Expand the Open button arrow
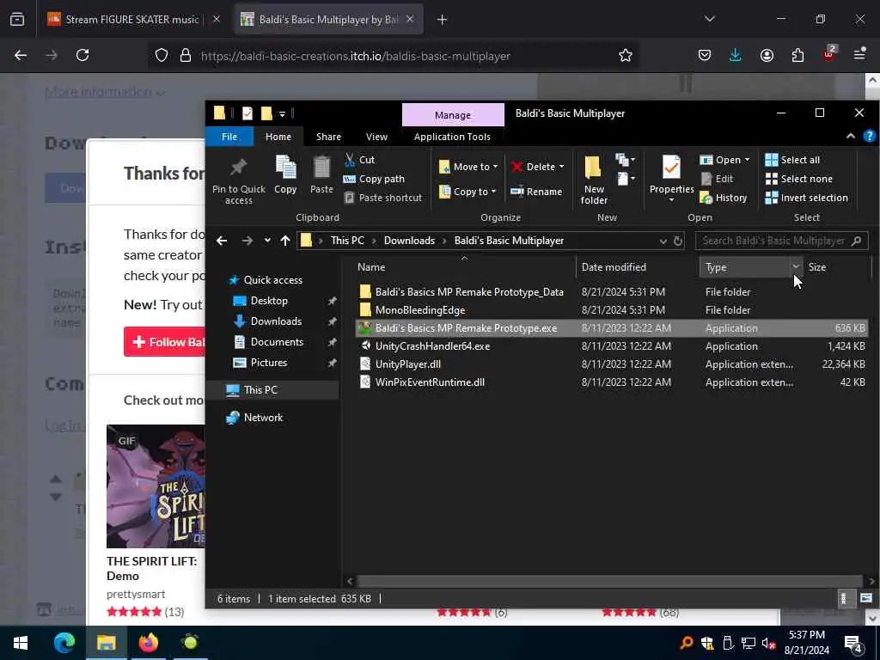The image size is (880, 660). 747,160
